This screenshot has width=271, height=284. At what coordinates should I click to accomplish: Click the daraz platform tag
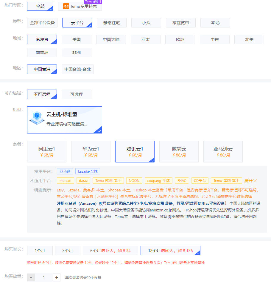pos(83,181)
